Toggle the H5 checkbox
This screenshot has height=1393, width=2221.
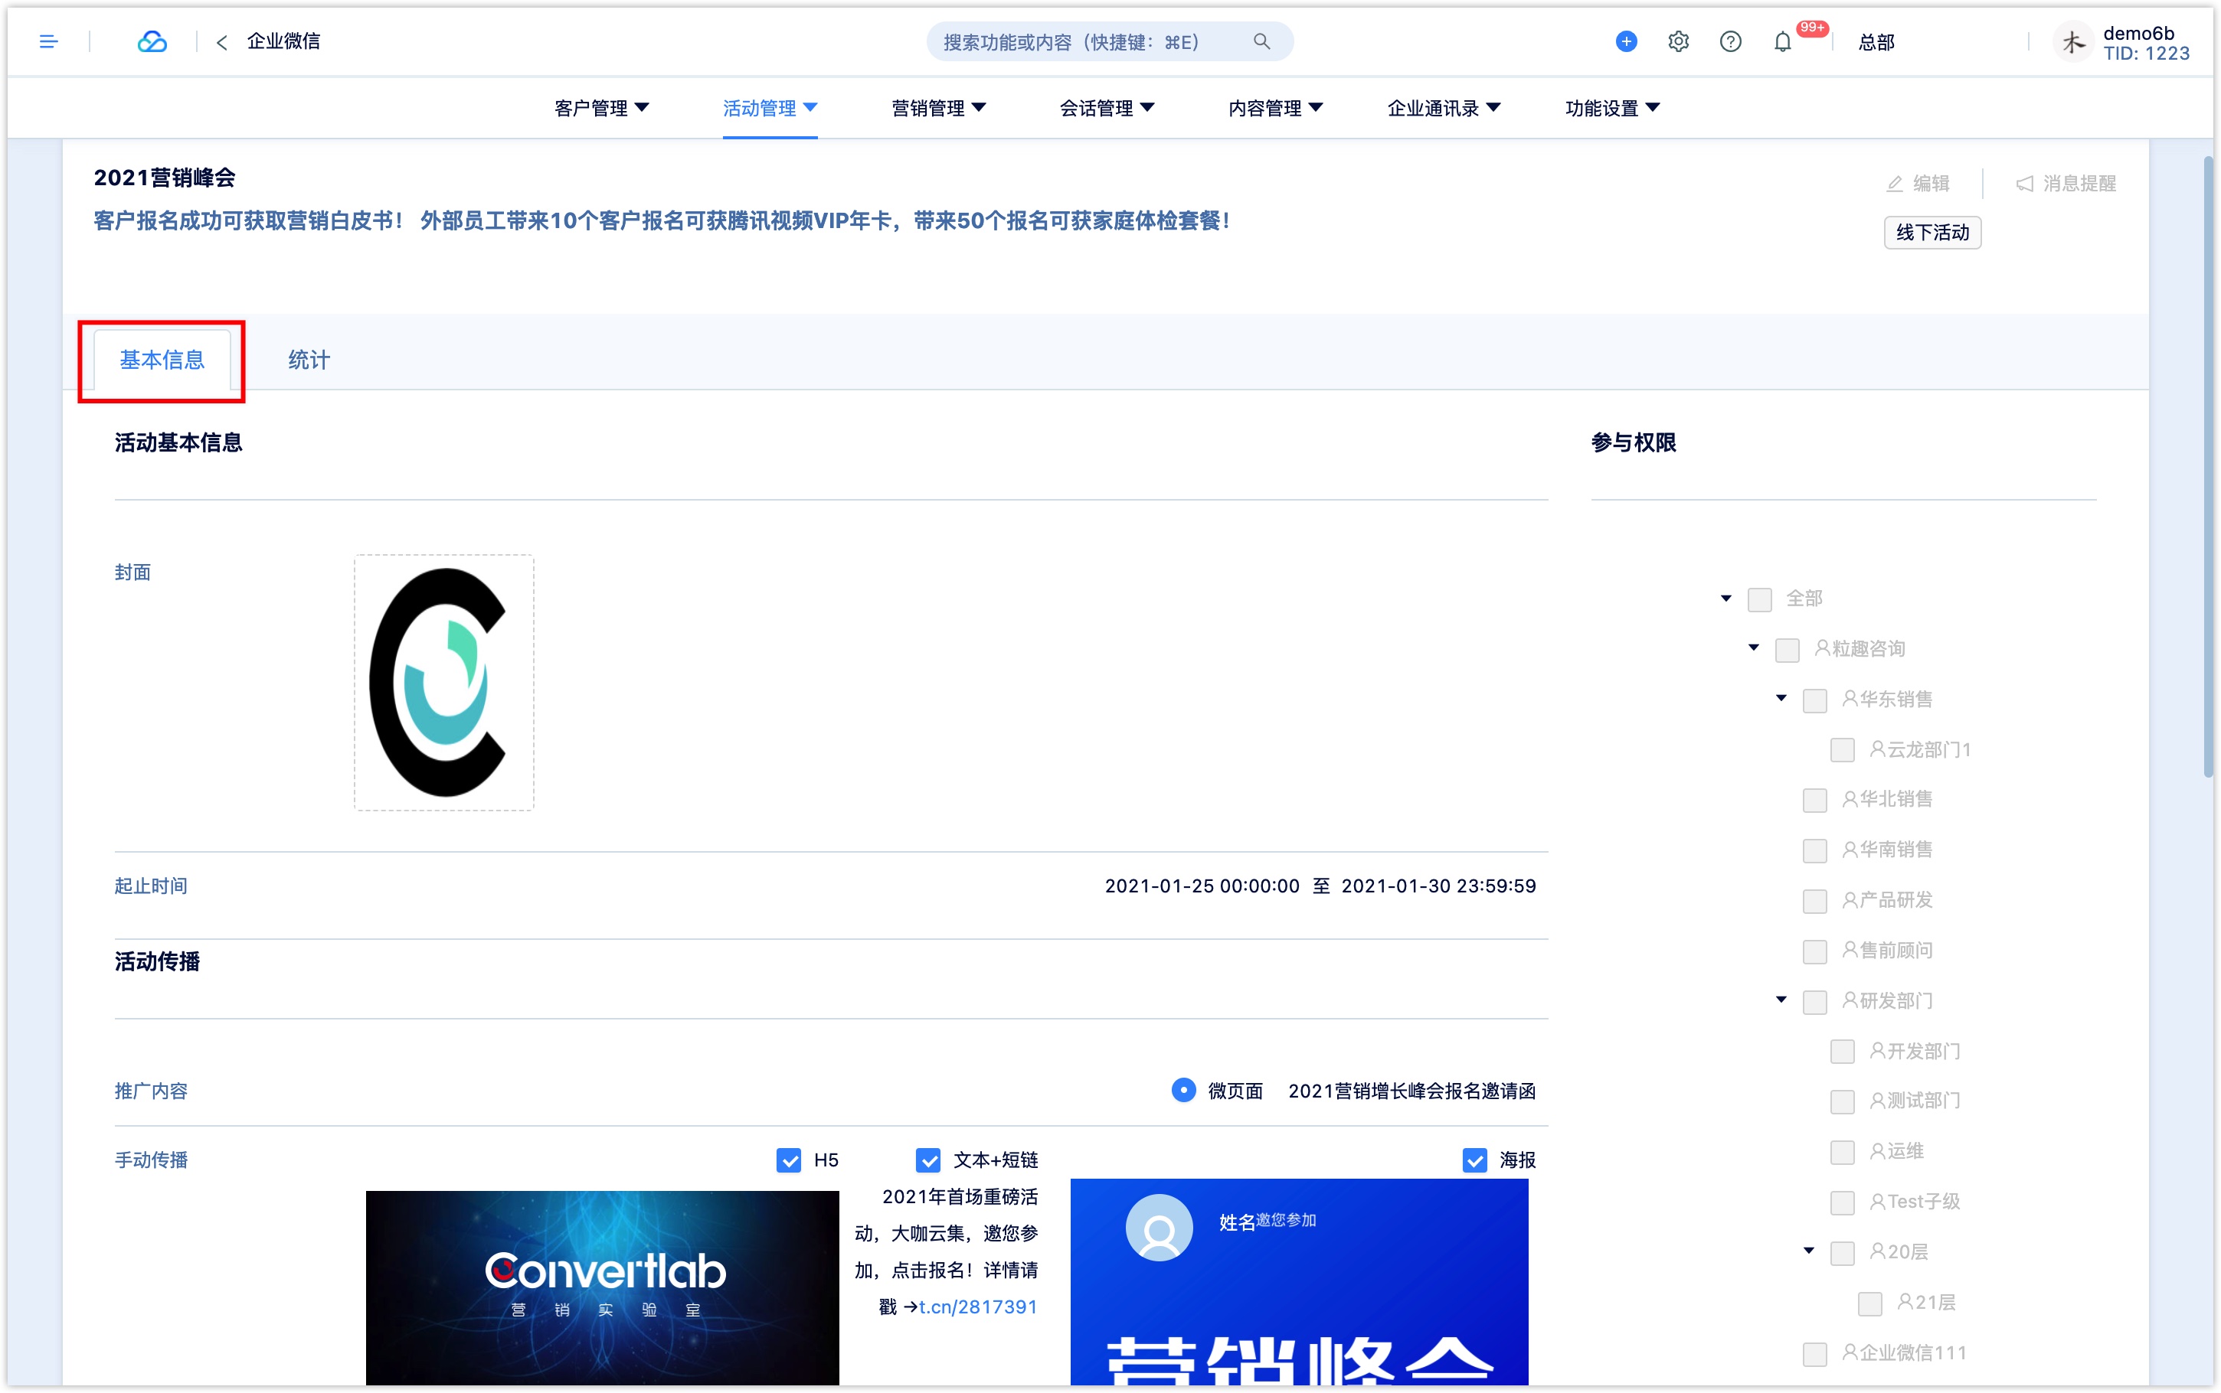click(789, 1160)
